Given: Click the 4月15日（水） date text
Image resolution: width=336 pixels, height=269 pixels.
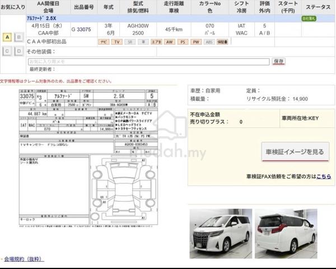Looking at the screenshot, I should click(47, 26).
